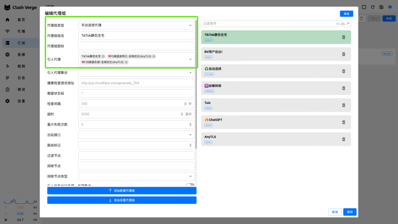This screenshot has width=398, height=224.
Task: Click the blue flame icon in toolbar
Action: pos(390,7)
